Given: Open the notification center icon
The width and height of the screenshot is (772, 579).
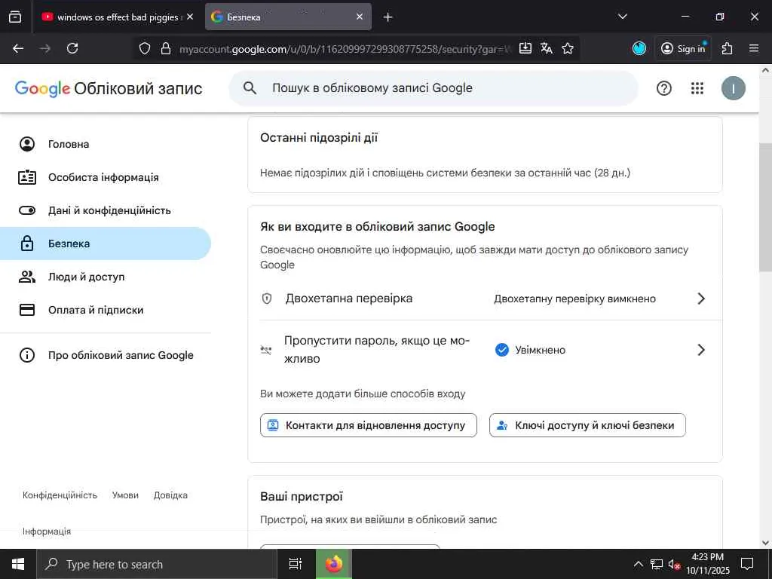Looking at the screenshot, I should 747,564.
